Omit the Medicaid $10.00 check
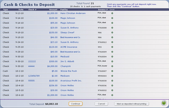The image size is (169, 108). click(112, 57)
